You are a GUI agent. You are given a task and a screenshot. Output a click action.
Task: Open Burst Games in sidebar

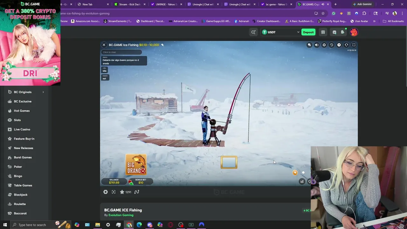(23, 157)
